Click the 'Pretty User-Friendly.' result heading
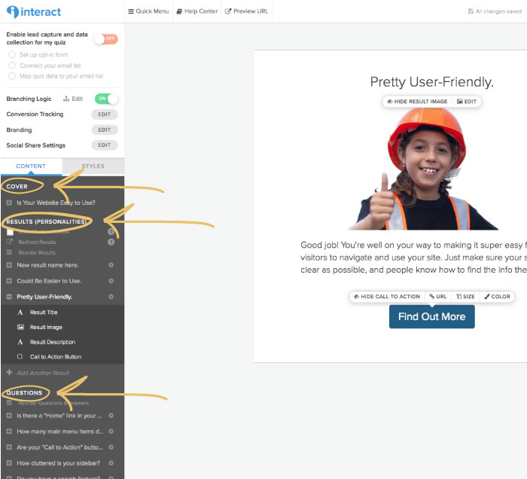The height and width of the screenshot is (479, 527). tap(432, 81)
